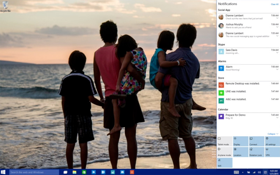Open the Start menu Windows logo
The image size is (280, 175).
tap(3, 172)
